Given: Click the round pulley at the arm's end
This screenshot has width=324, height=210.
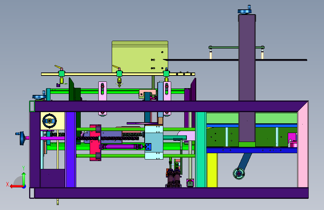Looking at the screenshot, I should tap(239, 174).
